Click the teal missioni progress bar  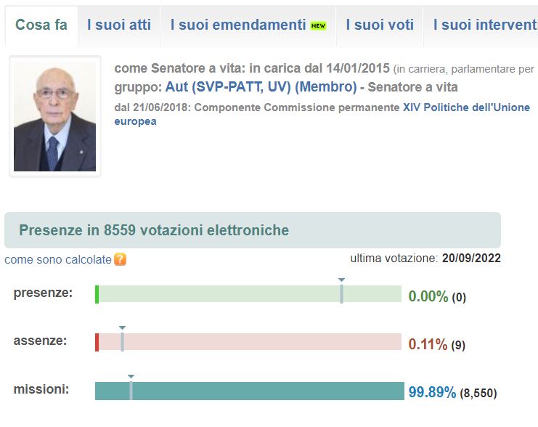pyautogui.click(x=250, y=391)
